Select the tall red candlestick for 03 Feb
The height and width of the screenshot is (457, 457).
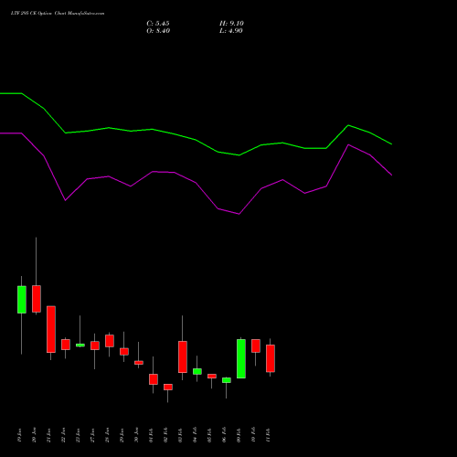coord(183,356)
